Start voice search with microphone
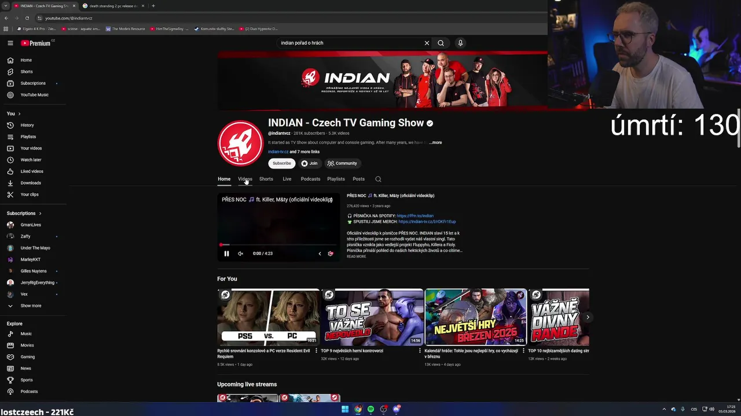741x416 pixels. coord(460,43)
